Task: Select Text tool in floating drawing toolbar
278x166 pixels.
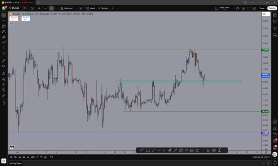Action: click(203, 150)
